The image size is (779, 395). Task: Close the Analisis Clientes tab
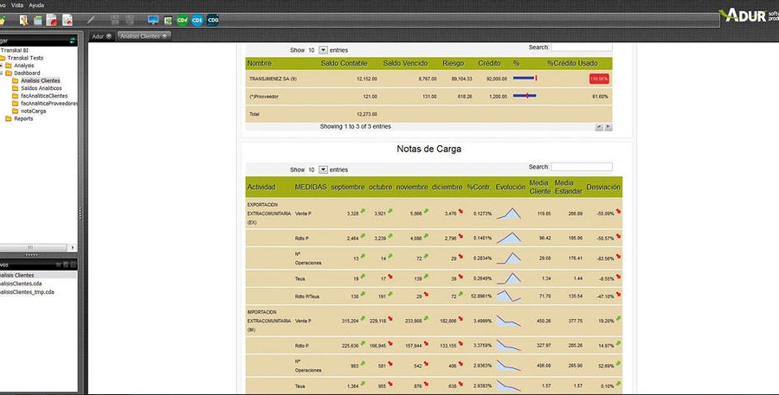pos(164,36)
